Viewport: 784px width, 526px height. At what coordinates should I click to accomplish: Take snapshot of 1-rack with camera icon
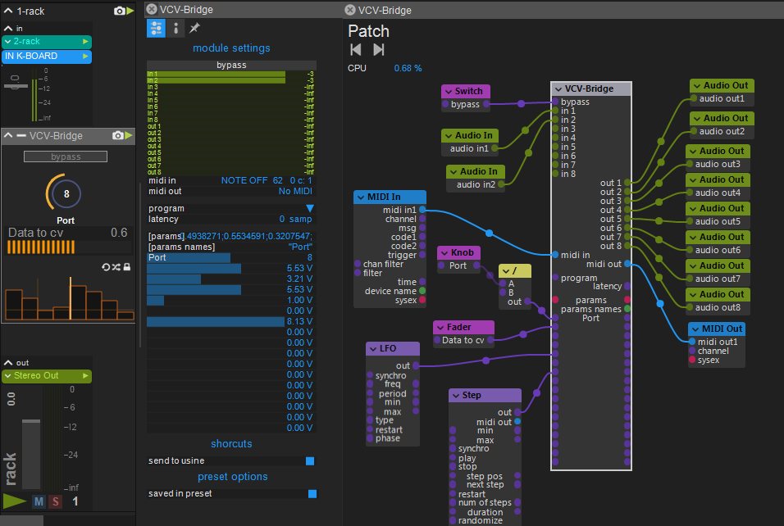pos(120,11)
